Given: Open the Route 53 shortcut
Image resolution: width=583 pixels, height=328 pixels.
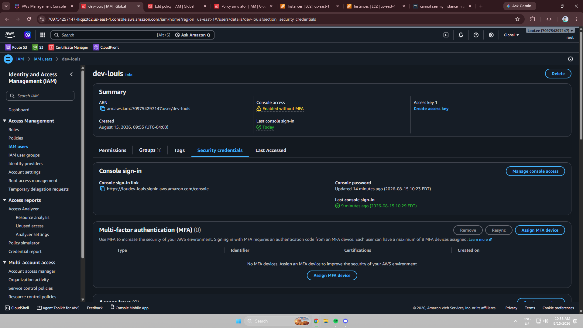Looking at the screenshot, I should (x=16, y=47).
